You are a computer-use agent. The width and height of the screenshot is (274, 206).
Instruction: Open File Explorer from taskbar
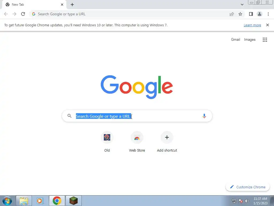pyautogui.click(x=24, y=201)
